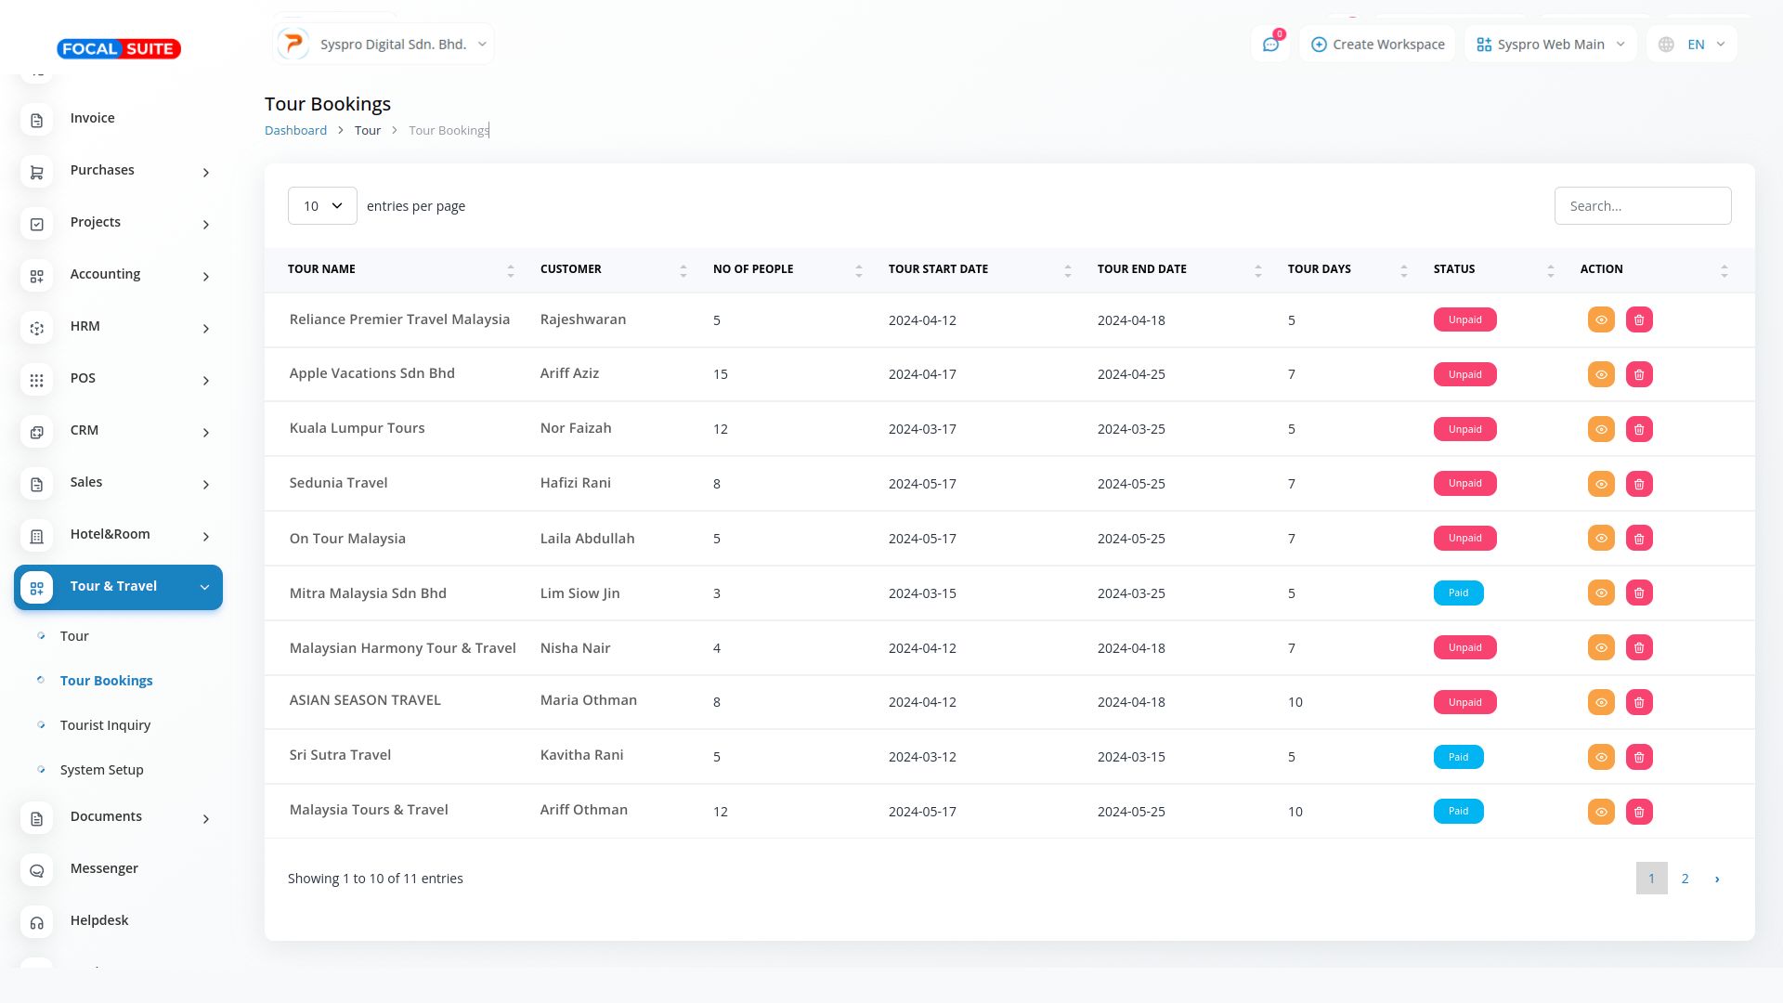The width and height of the screenshot is (1783, 1003).
Task: Click the chat messages icon in header
Action: coord(1270,45)
